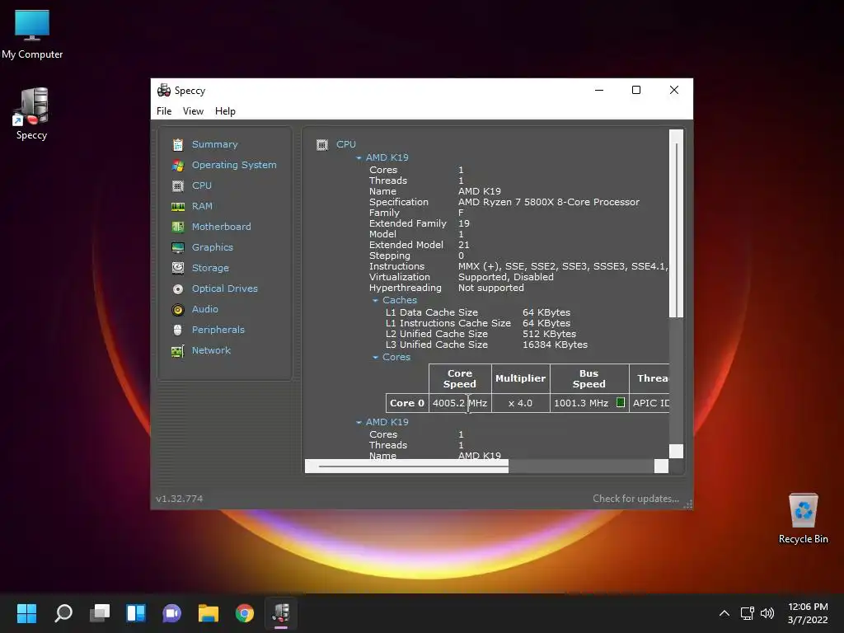844x633 pixels.
Task: Click the 4005.2 MHz core speed cell
Action: click(x=460, y=403)
